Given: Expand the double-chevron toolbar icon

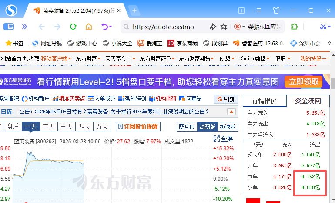Looking at the screenshot, I should pyautogui.click(x=24, y=27).
